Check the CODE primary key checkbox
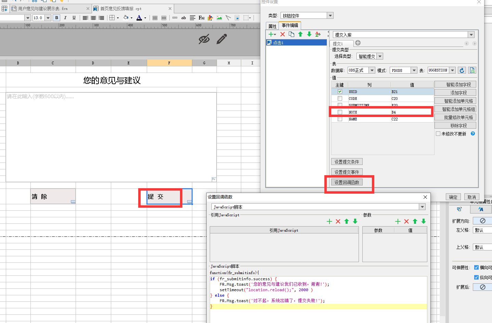This screenshot has width=492, height=323. pyautogui.click(x=340, y=99)
